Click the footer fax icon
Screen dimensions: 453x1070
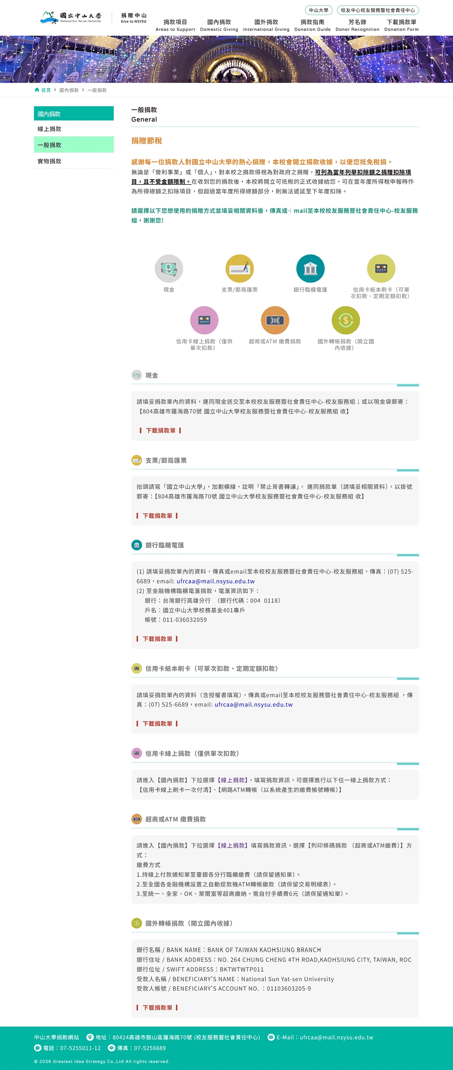[x=111, y=1048]
